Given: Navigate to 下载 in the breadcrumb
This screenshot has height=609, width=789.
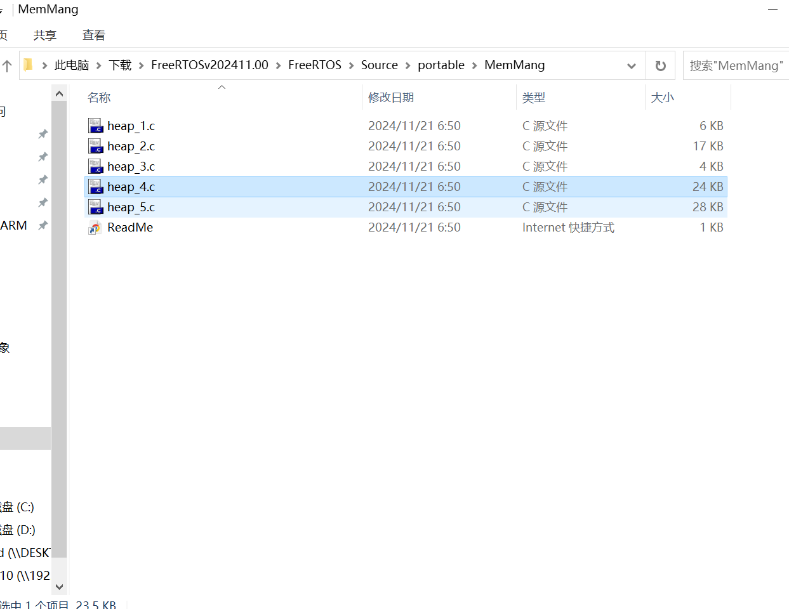Looking at the screenshot, I should [120, 65].
